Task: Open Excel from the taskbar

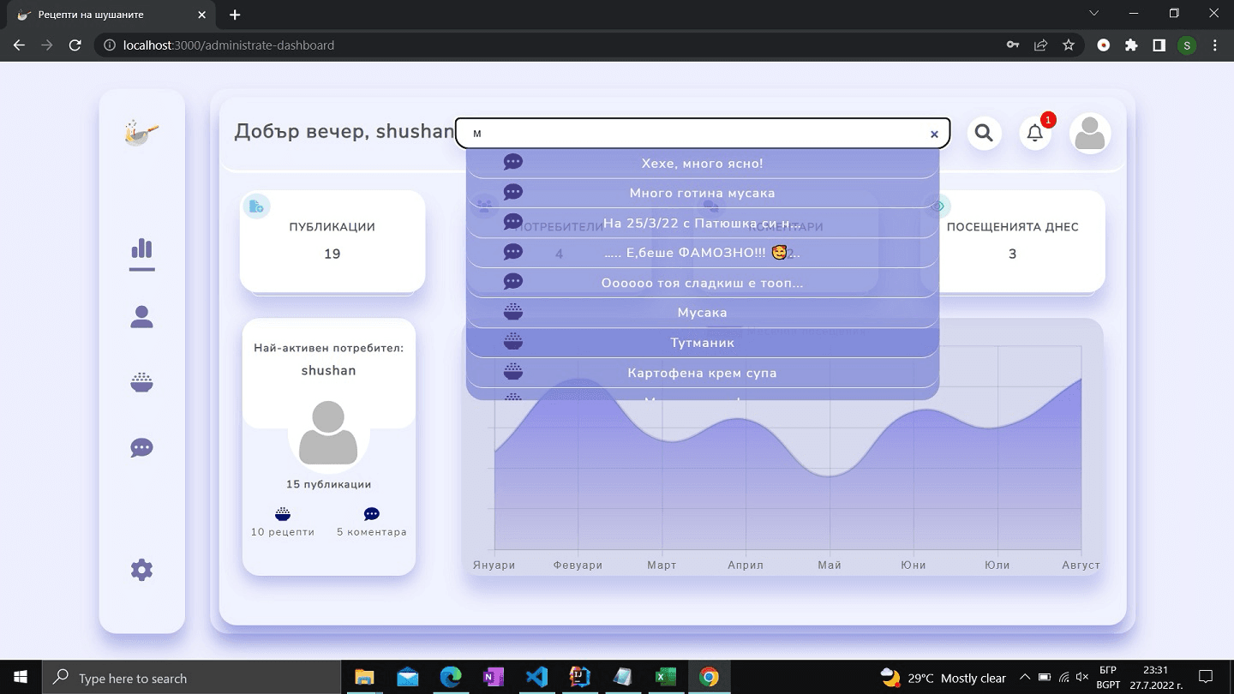Action: (x=666, y=677)
